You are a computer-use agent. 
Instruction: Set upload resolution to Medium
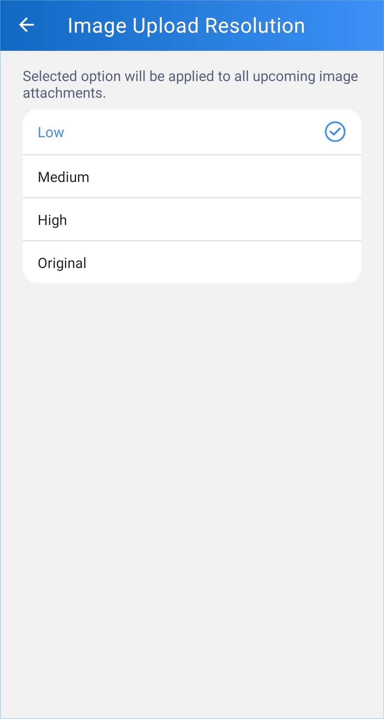192,177
